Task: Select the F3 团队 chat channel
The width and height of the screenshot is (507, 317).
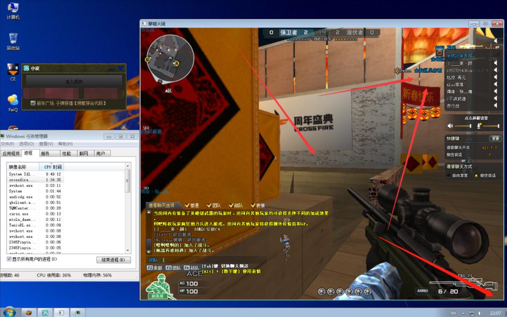Action: [173, 268]
